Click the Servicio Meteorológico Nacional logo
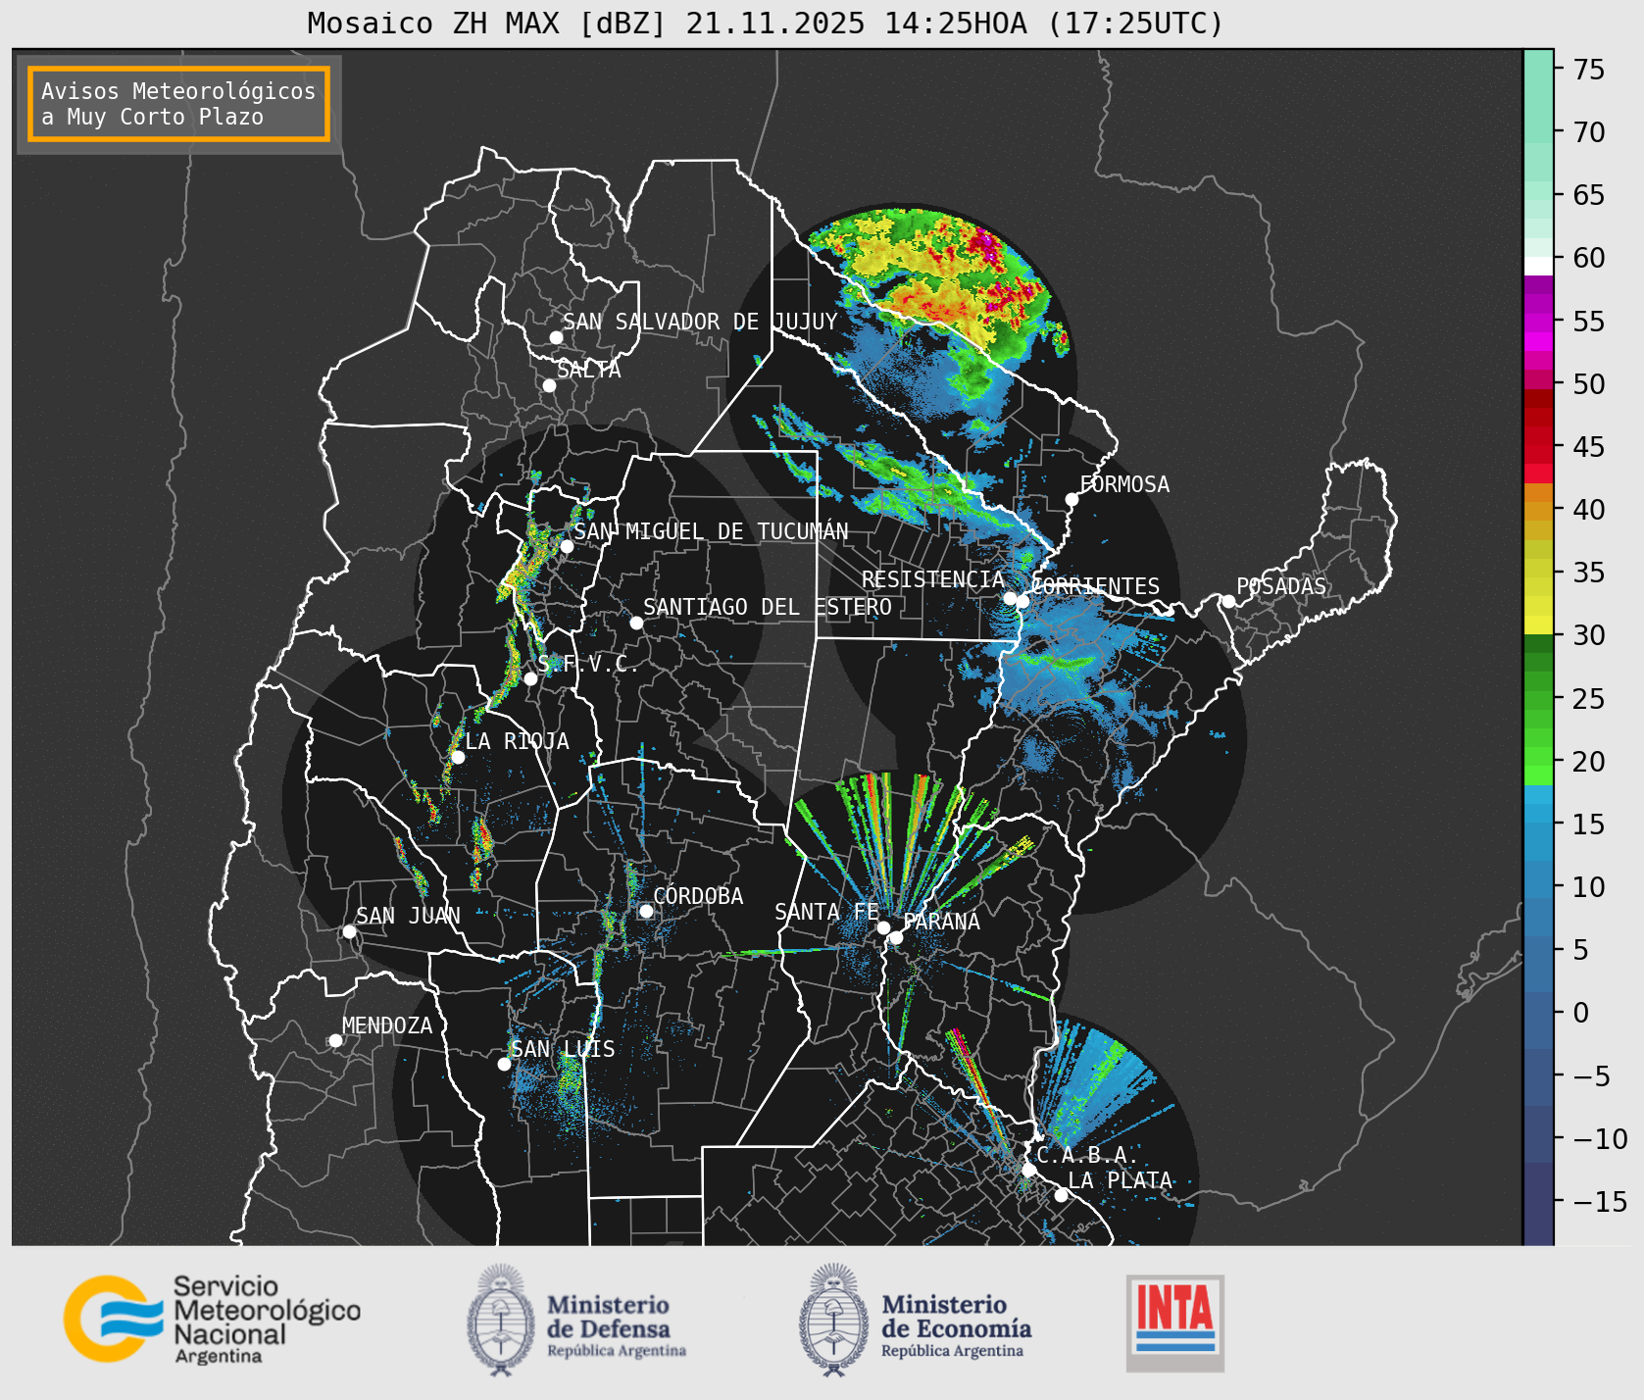 click(213, 1319)
